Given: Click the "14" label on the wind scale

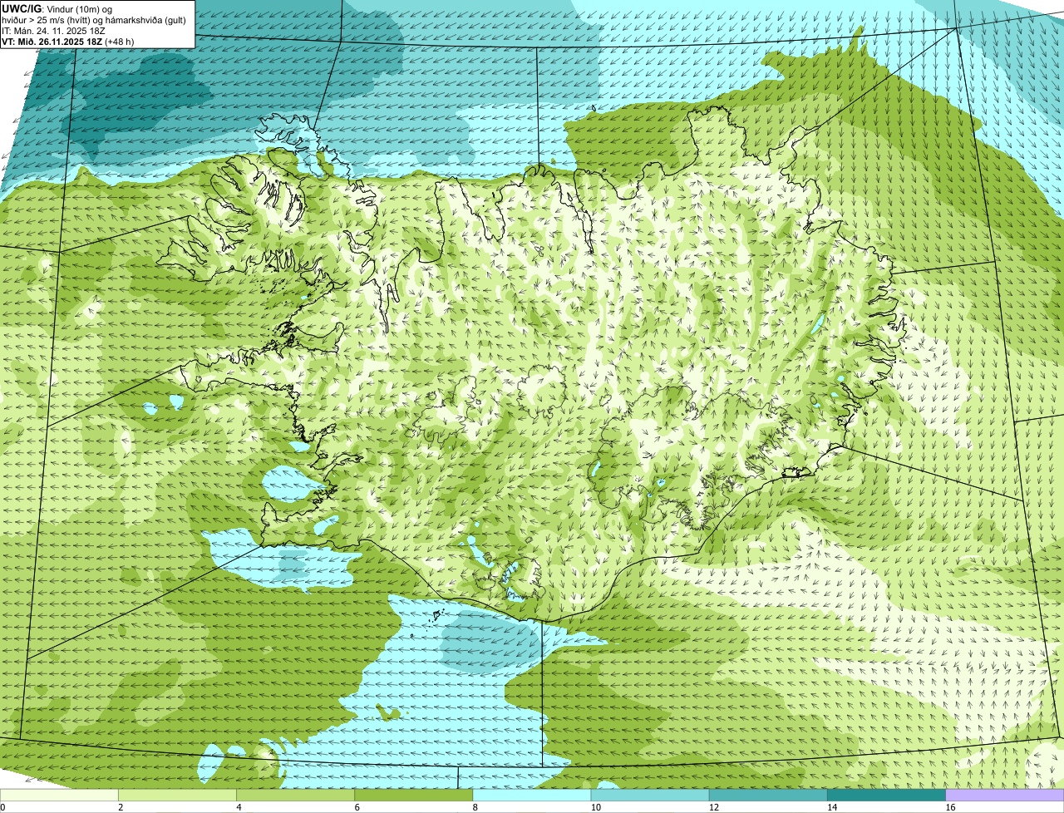Looking at the screenshot, I should coord(832,807).
